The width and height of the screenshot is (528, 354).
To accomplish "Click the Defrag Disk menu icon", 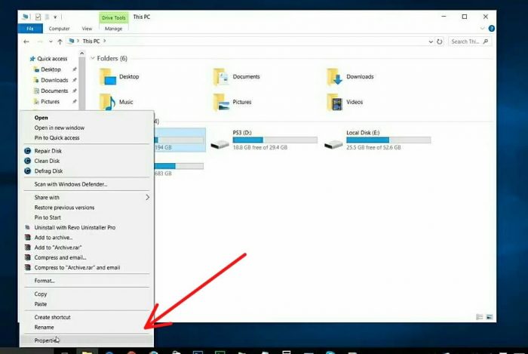I will [x=28, y=171].
